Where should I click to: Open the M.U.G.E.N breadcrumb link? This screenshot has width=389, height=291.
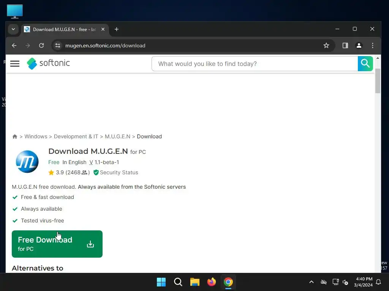point(117,136)
